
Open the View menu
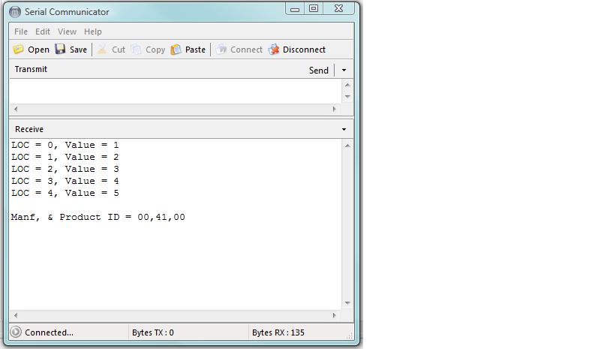coord(67,32)
